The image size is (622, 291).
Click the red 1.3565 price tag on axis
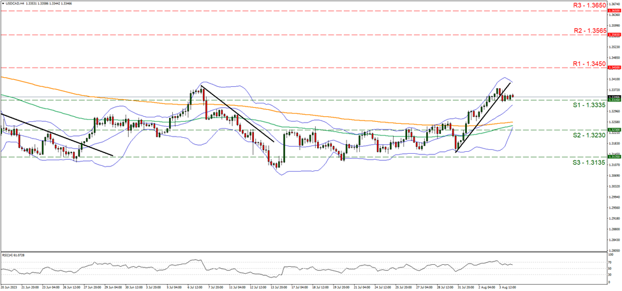pyautogui.click(x=614, y=35)
